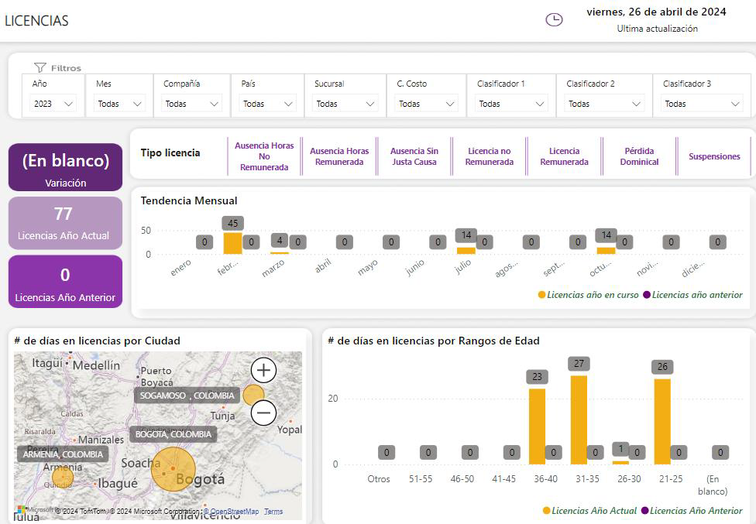Viewport: 756px width, 524px height.
Task: Open the Año dropdown showing 2023
Action: tap(53, 104)
